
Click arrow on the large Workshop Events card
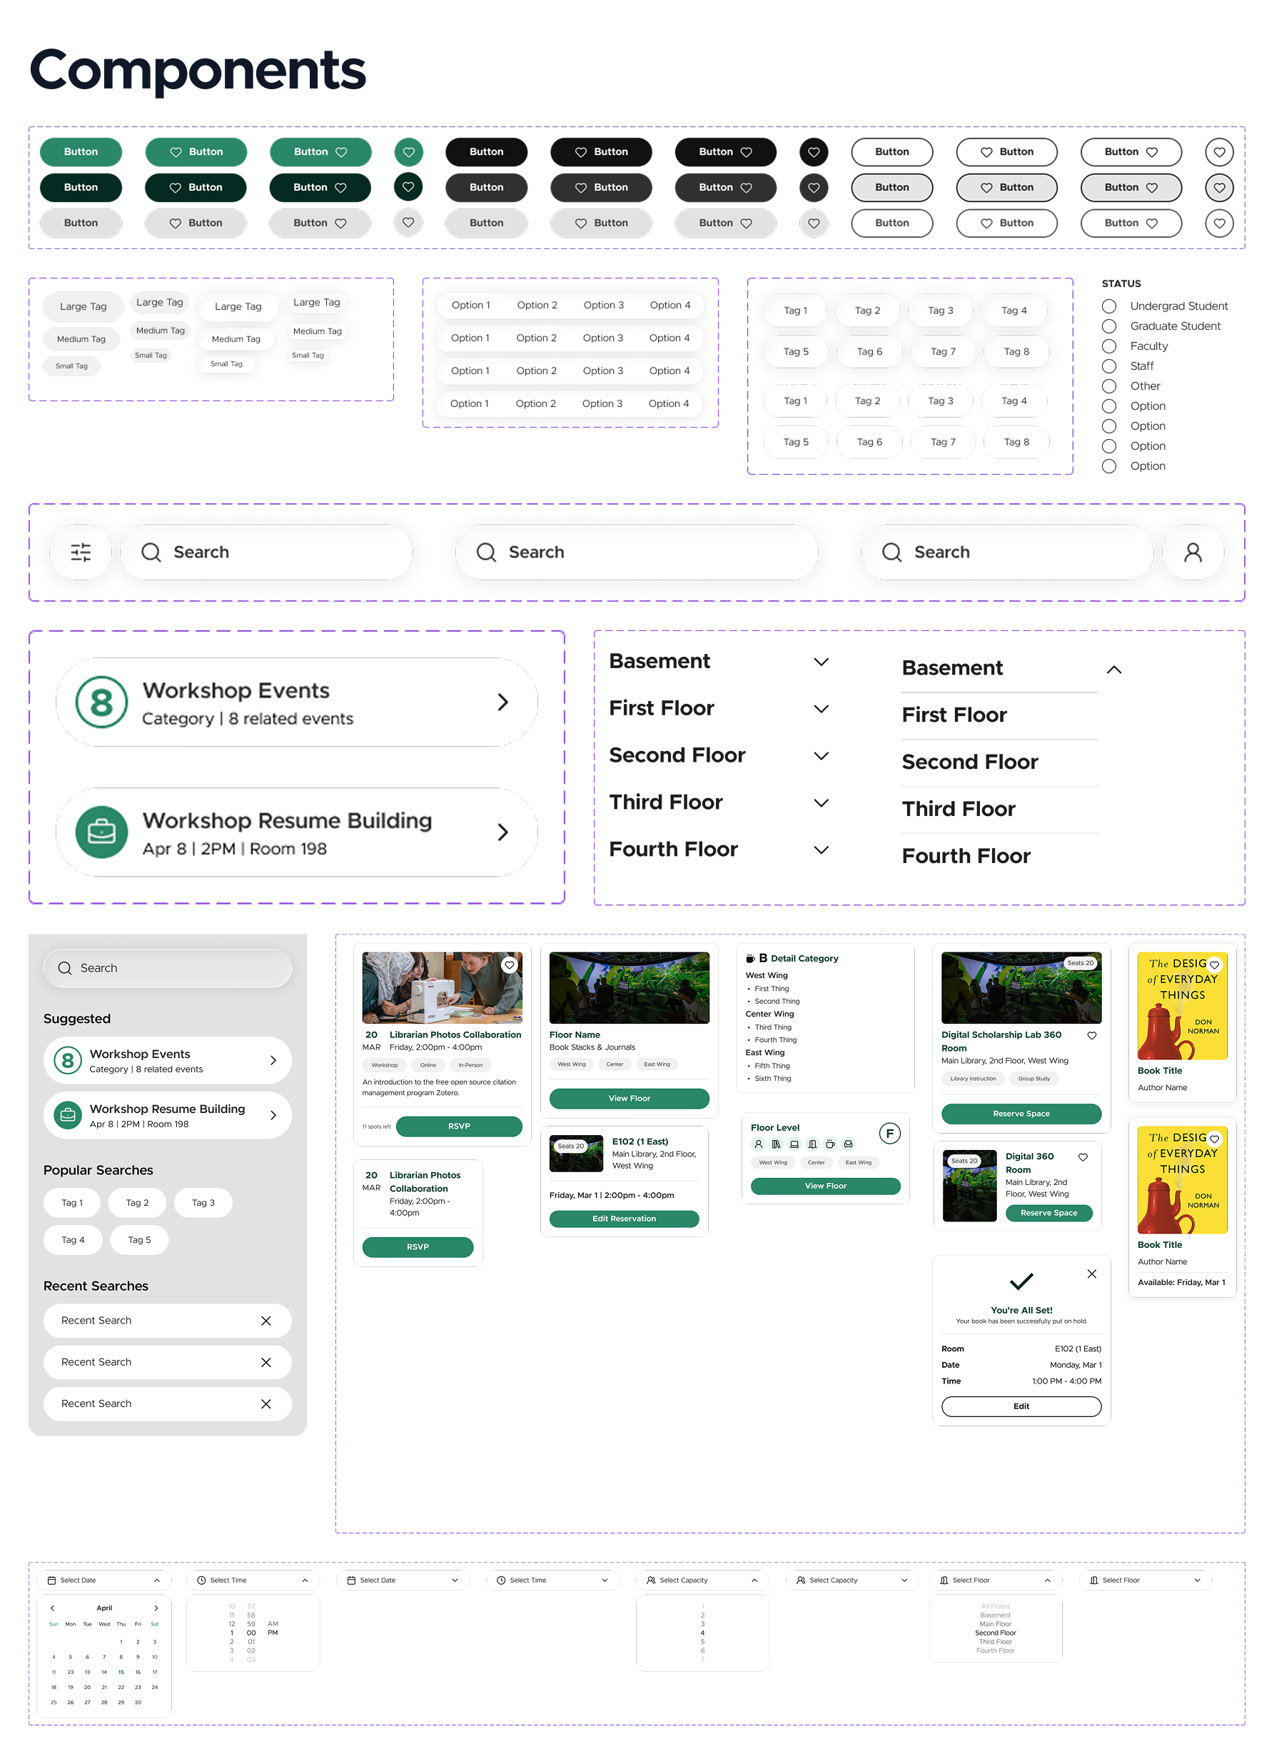pyautogui.click(x=502, y=702)
